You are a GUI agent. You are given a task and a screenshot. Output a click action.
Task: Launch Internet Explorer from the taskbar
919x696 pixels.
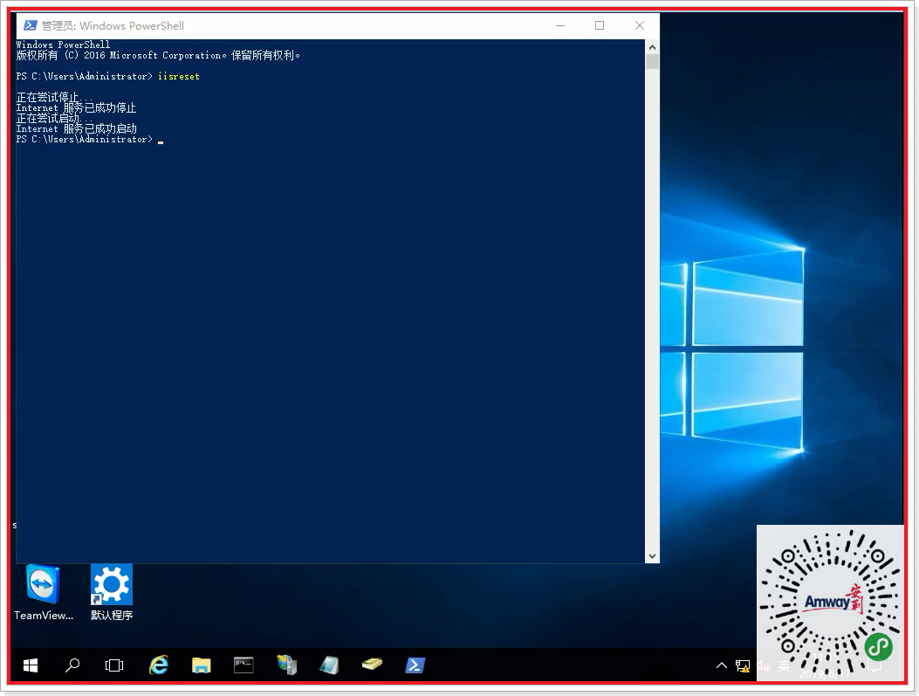click(158, 665)
